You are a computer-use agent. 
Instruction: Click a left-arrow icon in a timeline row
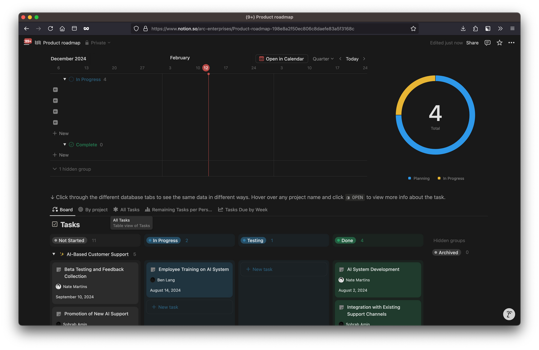point(55,89)
